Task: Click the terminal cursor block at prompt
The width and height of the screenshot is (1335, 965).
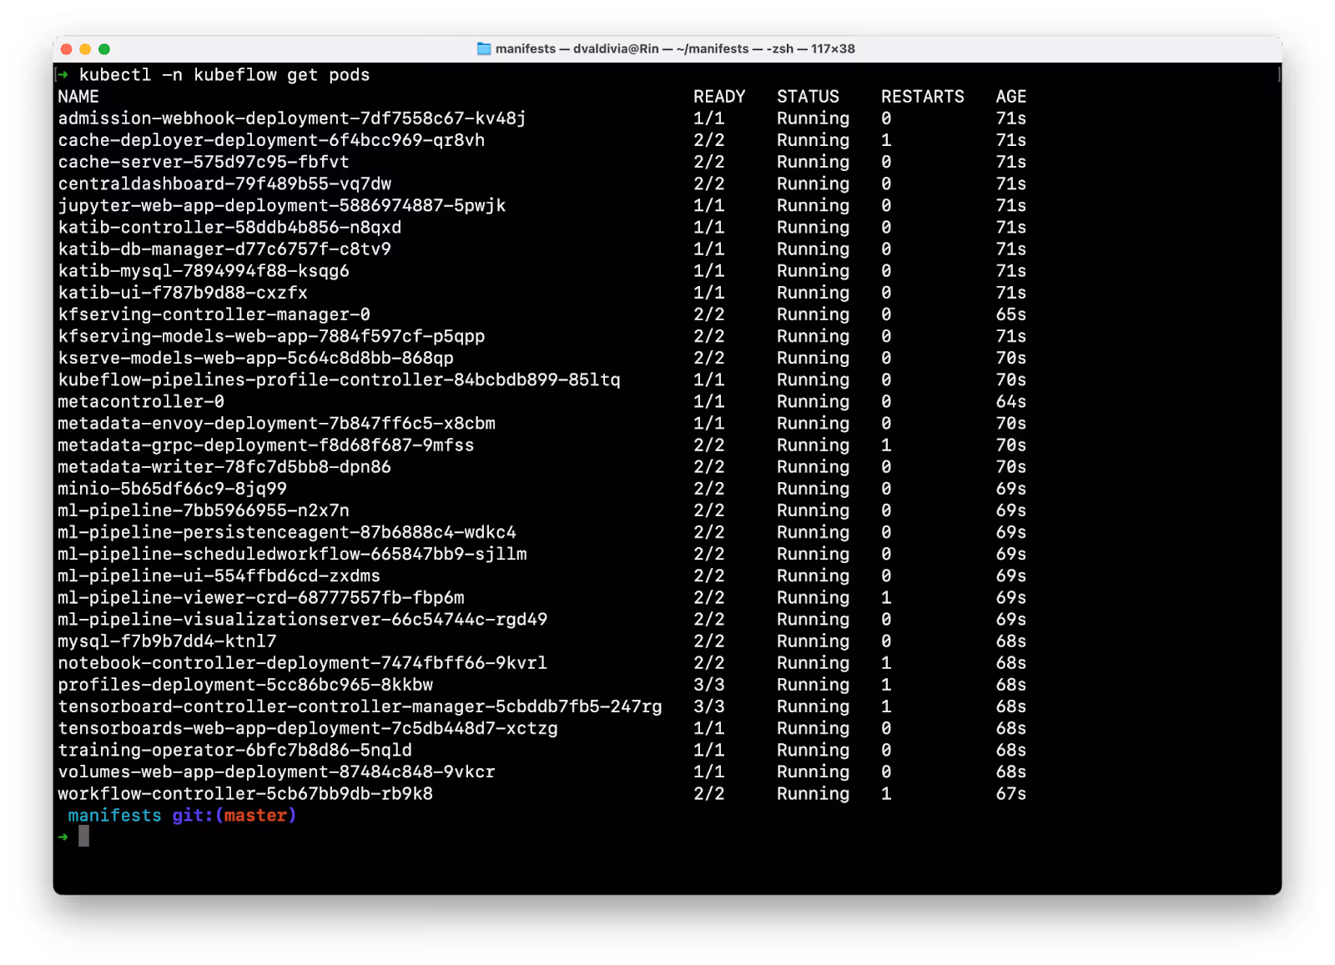Action: [83, 837]
